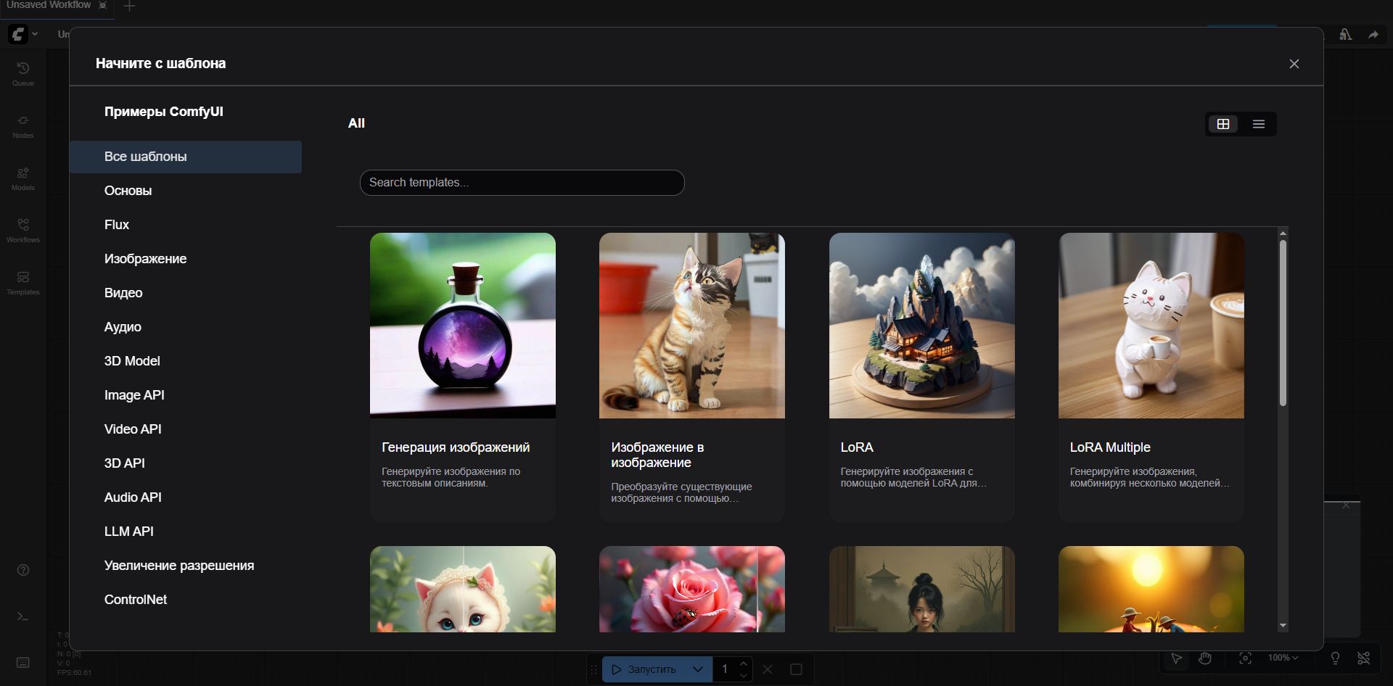
Task: Close the templates dialog
Action: (x=1294, y=64)
